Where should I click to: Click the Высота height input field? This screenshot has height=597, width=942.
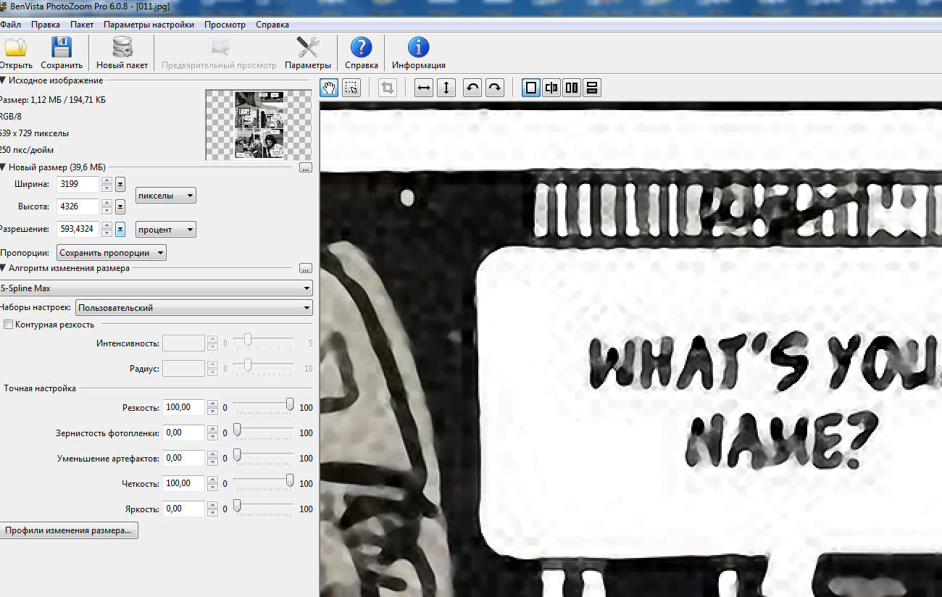pyautogui.click(x=78, y=206)
